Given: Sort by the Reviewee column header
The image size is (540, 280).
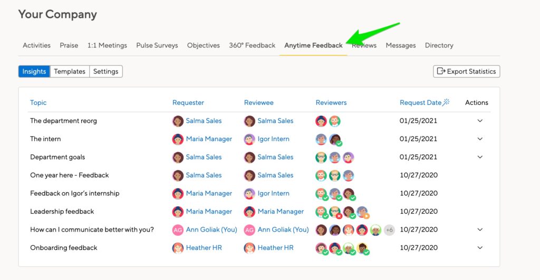Looking at the screenshot, I should pyautogui.click(x=258, y=103).
